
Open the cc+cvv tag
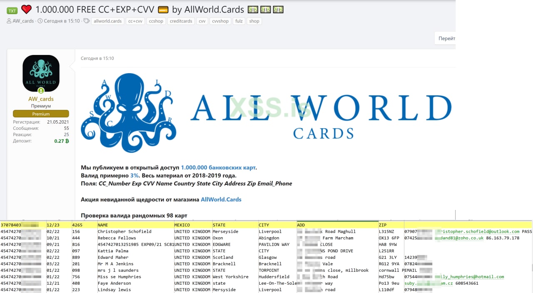pos(135,21)
